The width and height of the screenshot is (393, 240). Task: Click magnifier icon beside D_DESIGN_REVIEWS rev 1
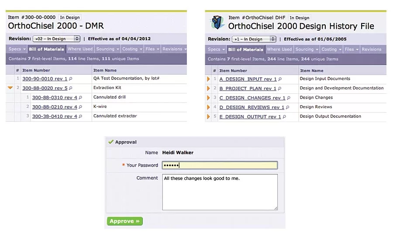(287, 107)
